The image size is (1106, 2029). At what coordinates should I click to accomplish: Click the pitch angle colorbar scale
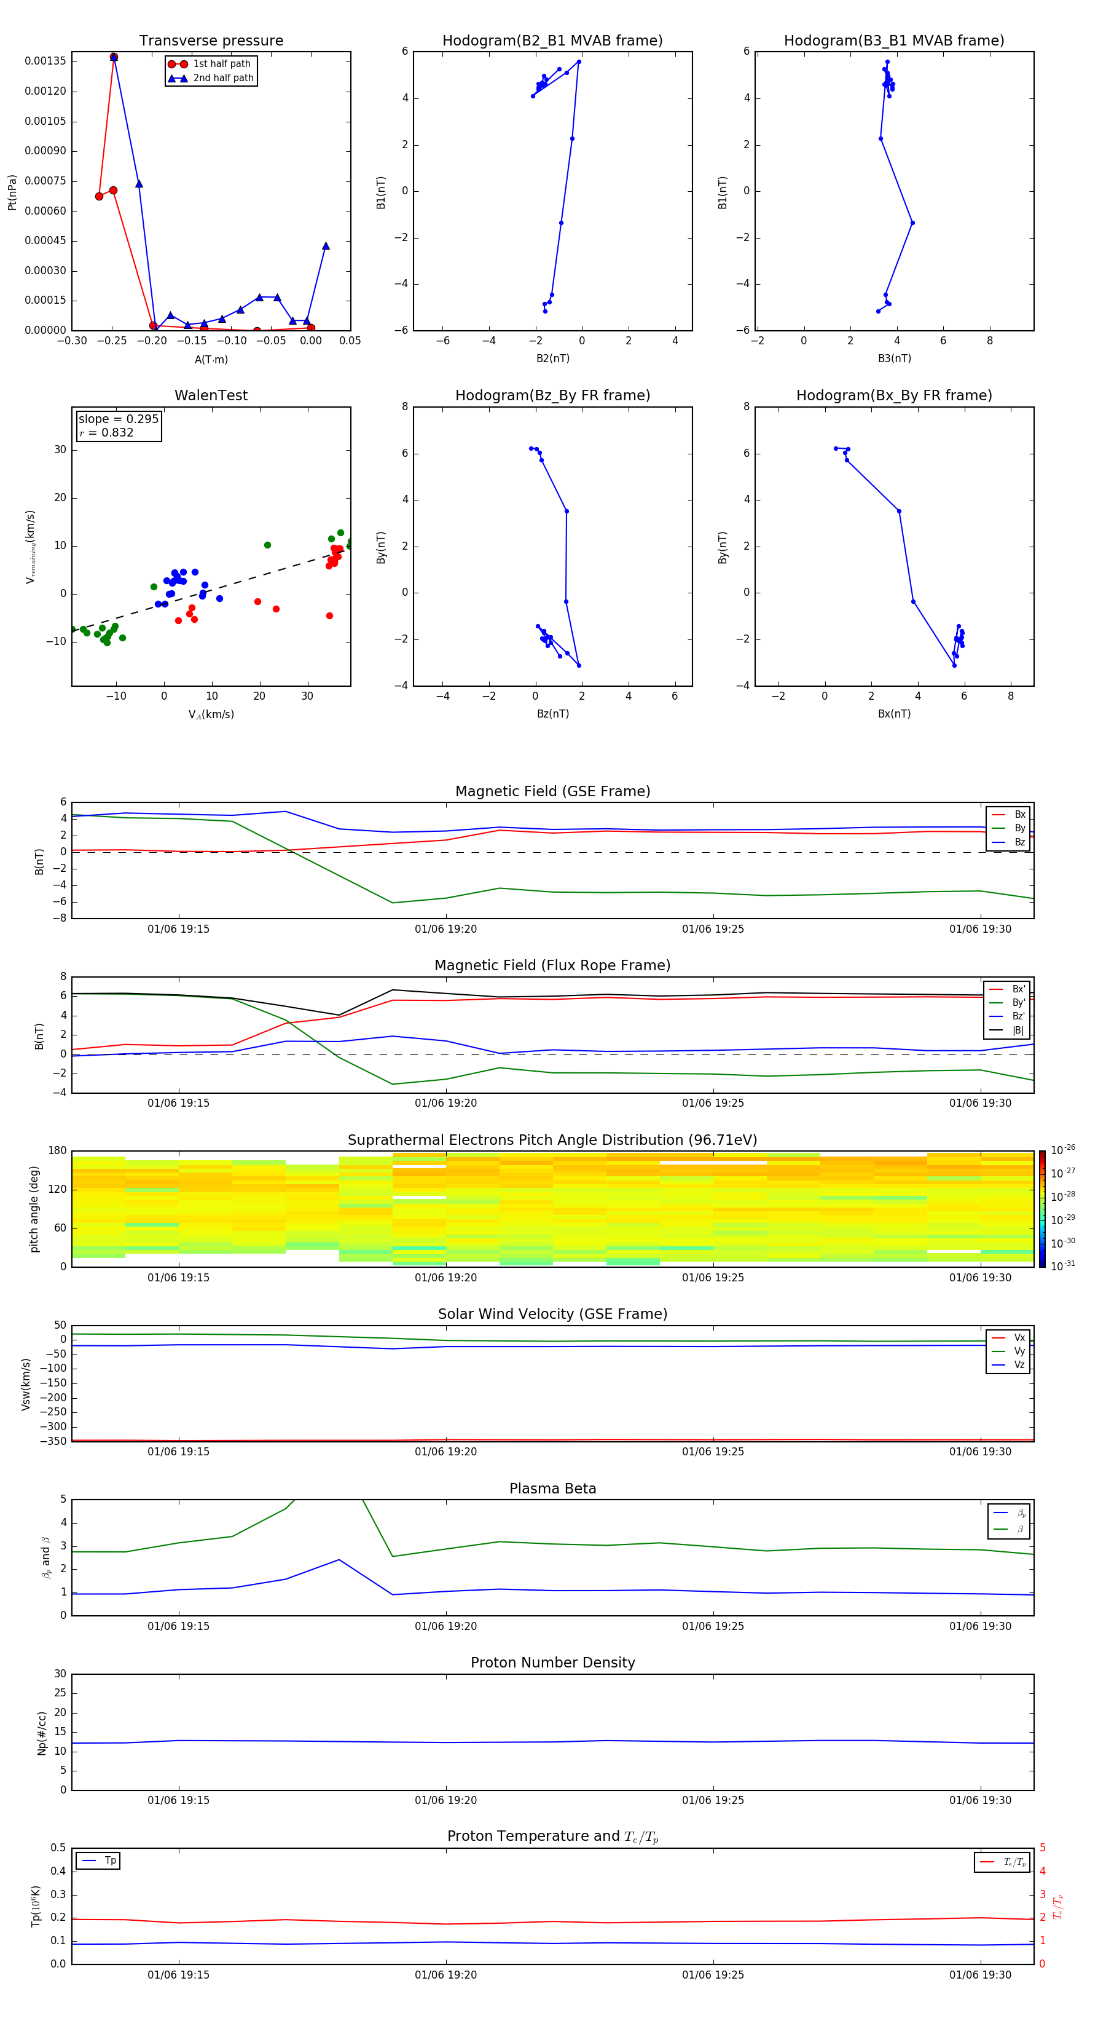[x=1042, y=1209]
